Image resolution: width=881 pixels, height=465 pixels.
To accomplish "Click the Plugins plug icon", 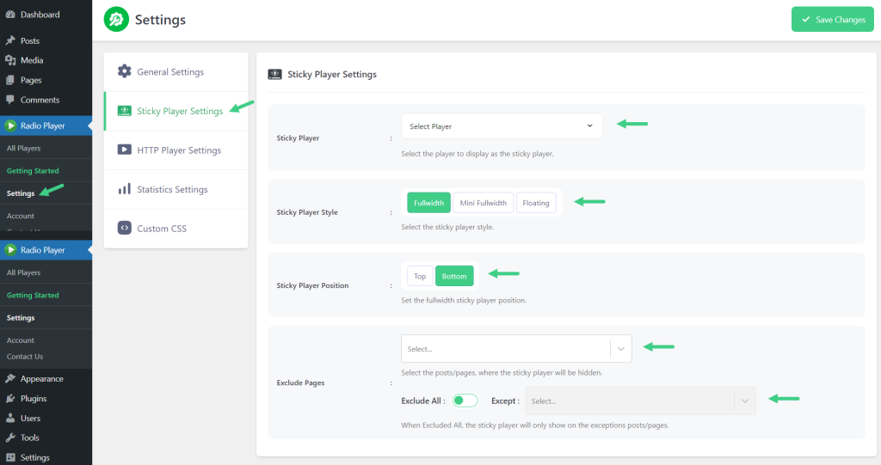I will (10, 398).
